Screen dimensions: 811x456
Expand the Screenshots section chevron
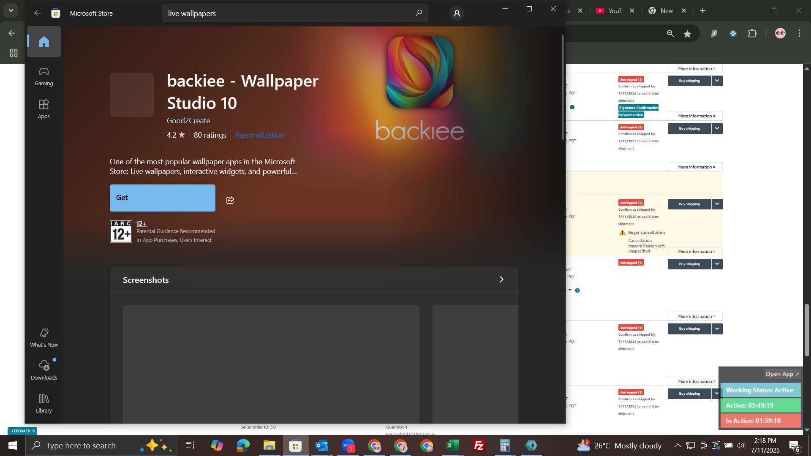tap(501, 280)
